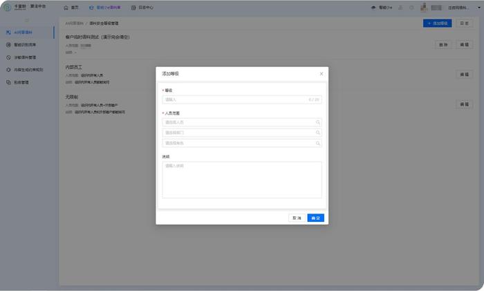The width and height of the screenshot is (484, 291).
Task: Click the blue 添加等级 button with plus
Action: (x=437, y=23)
